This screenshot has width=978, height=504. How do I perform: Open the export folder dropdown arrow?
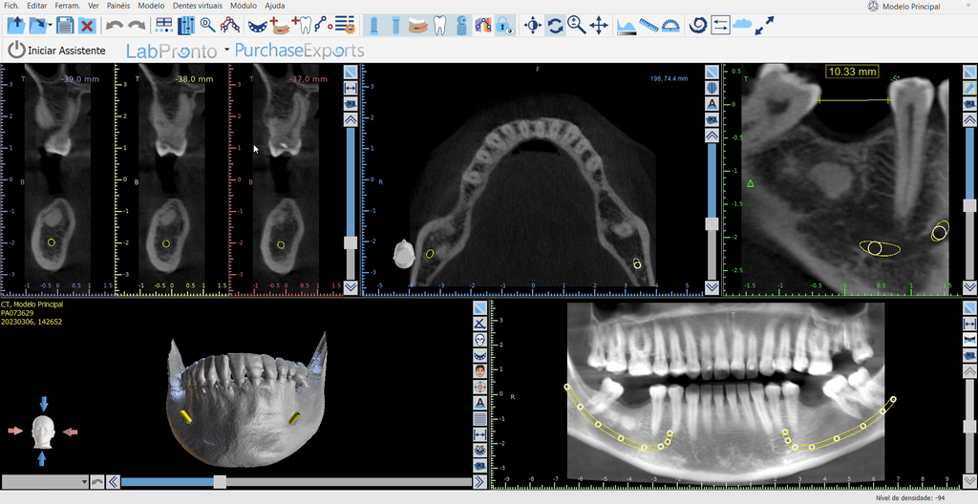click(x=50, y=26)
